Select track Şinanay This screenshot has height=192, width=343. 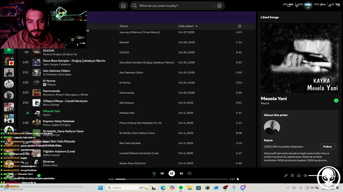pos(49,162)
